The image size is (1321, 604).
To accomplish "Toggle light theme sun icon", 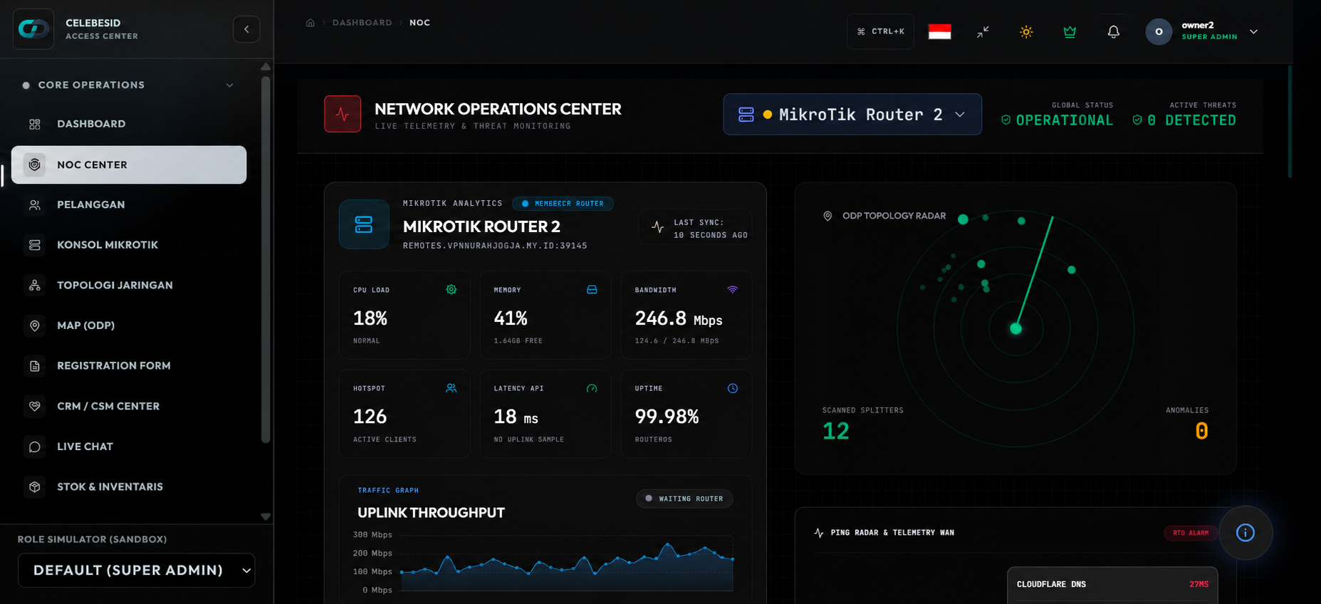I will (1026, 32).
